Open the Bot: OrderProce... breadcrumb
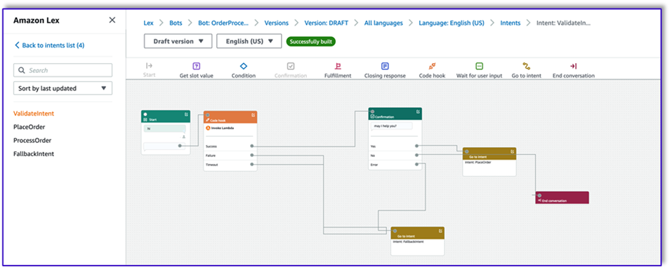Image resolution: width=670 pixels, height=269 pixels. pos(223,23)
